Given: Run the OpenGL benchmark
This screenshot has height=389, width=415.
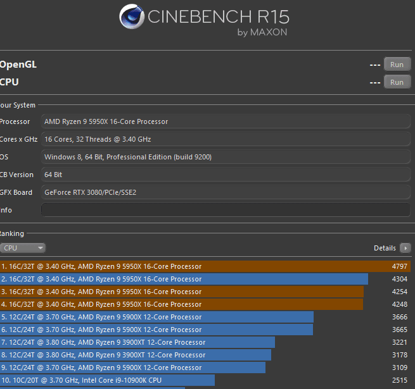Looking at the screenshot, I should coord(397,65).
